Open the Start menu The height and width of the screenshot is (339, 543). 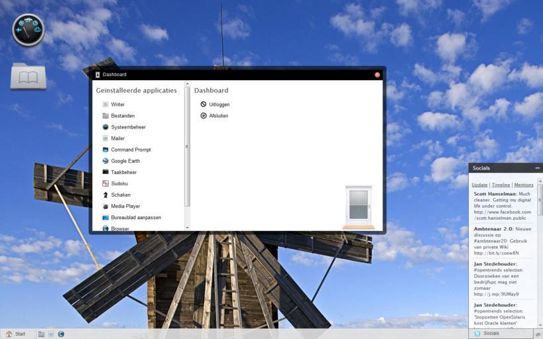tap(16, 334)
